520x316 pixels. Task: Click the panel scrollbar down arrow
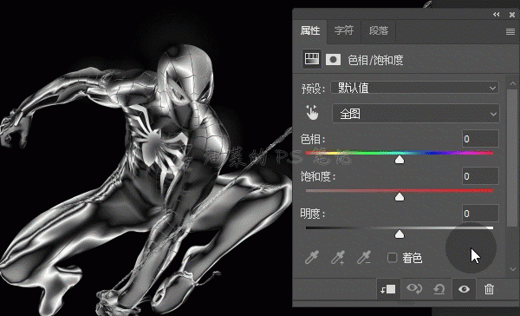[513, 269]
